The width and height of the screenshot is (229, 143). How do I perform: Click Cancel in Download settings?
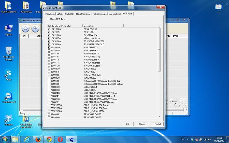click(142, 124)
